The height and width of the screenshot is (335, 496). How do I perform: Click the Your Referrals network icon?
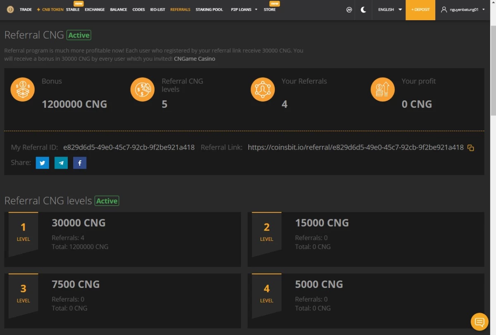[x=263, y=89]
